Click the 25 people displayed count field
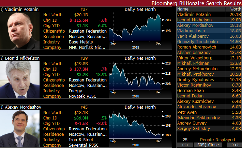 [185, 140]
